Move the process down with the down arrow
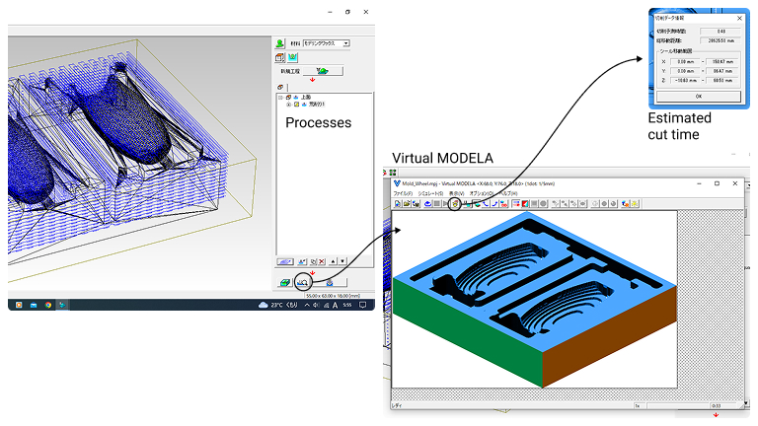The height and width of the screenshot is (426, 758). (x=342, y=261)
